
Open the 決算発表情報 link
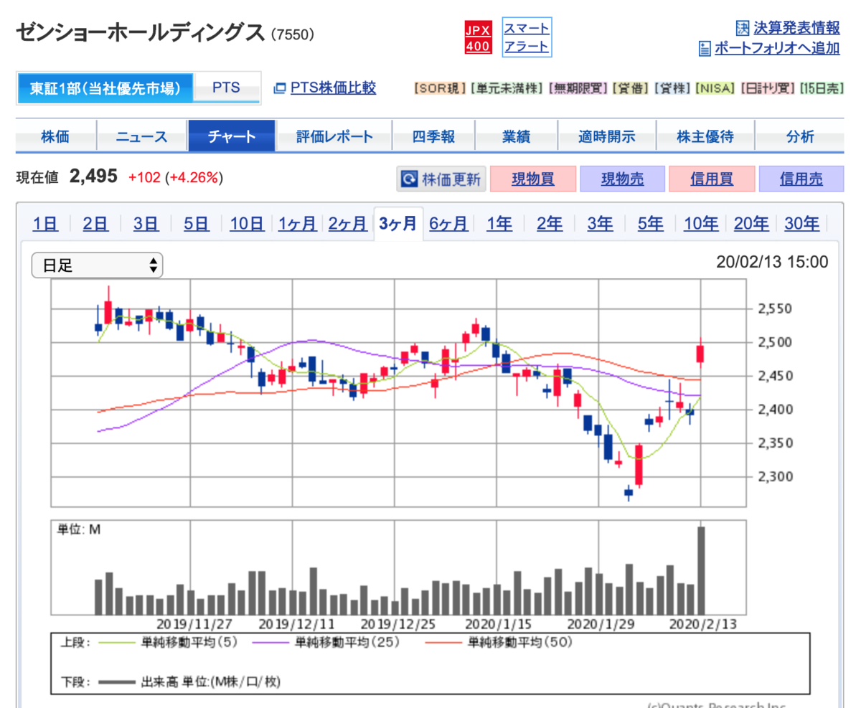tap(796, 28)
